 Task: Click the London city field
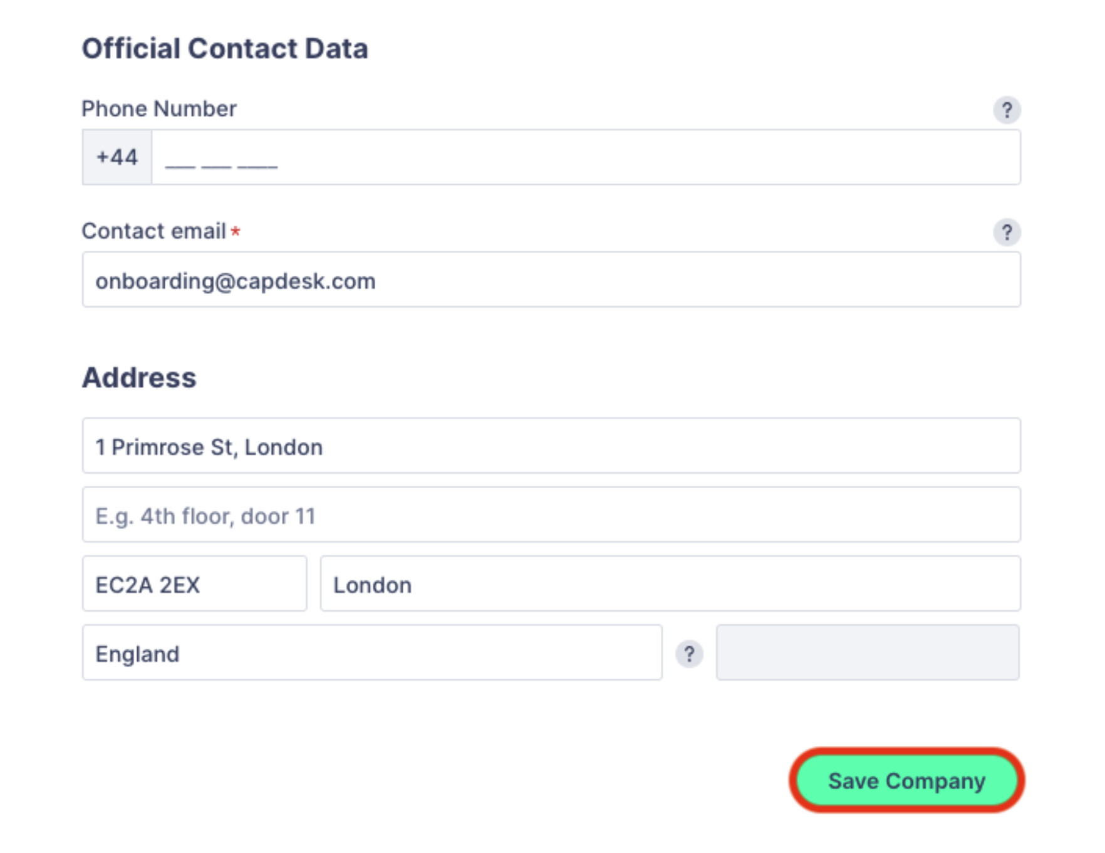[x=670, y=583]
